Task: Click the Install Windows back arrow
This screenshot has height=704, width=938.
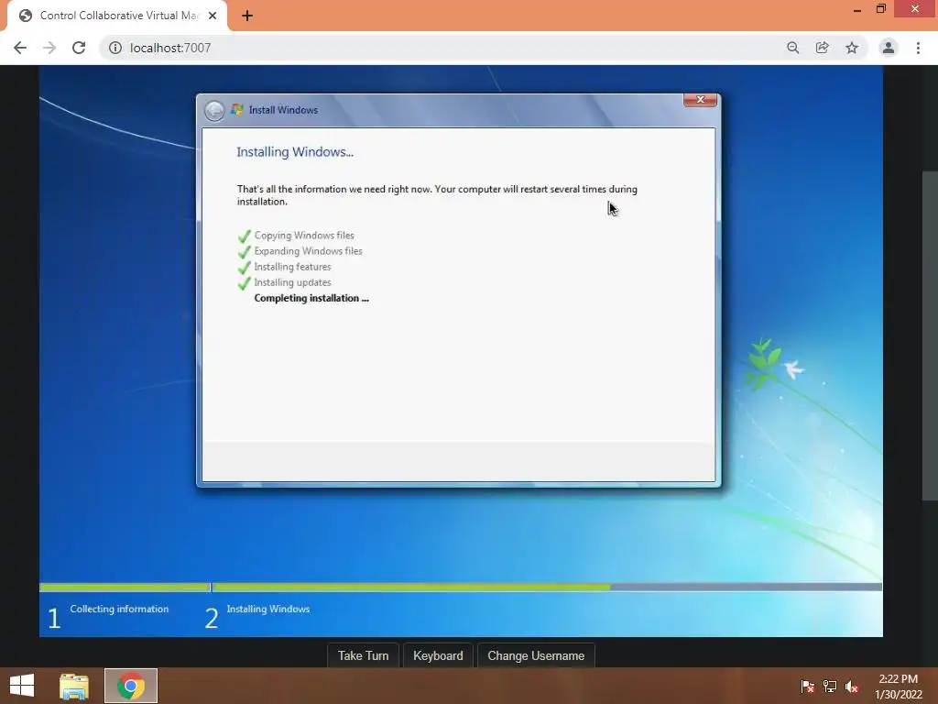Action: click(214, 111)
